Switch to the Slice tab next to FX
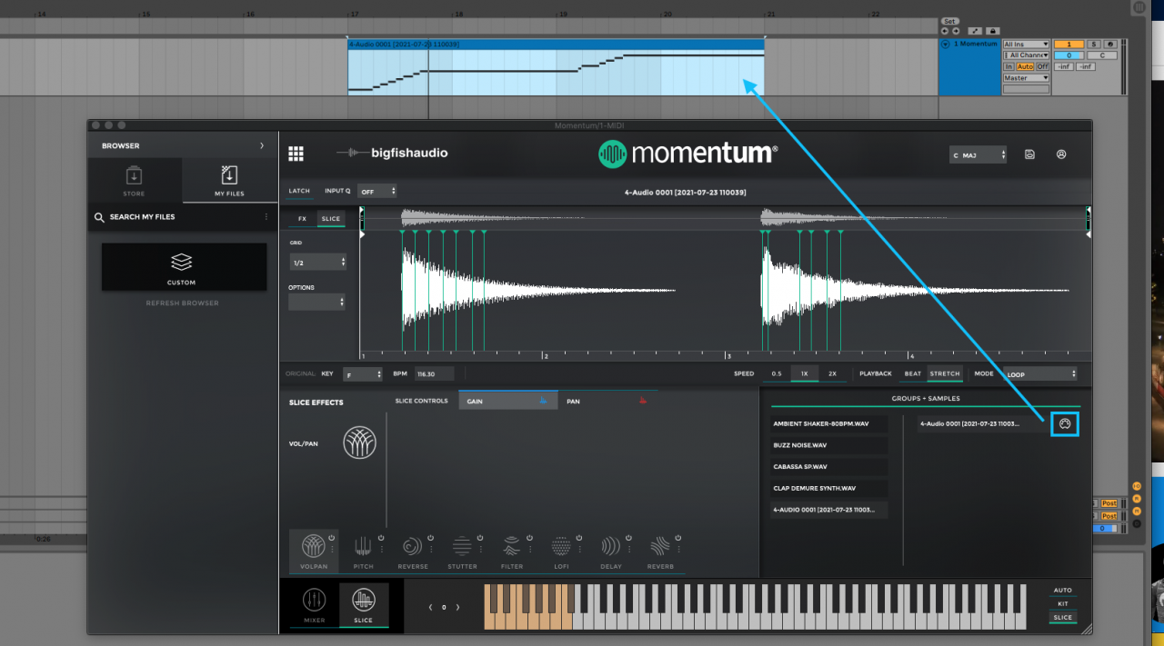The image size is (1164, 646). click(x=331, y=218)
